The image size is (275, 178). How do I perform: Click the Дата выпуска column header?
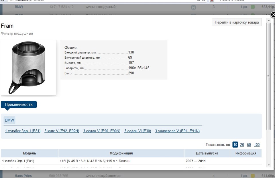coord(207,153)
